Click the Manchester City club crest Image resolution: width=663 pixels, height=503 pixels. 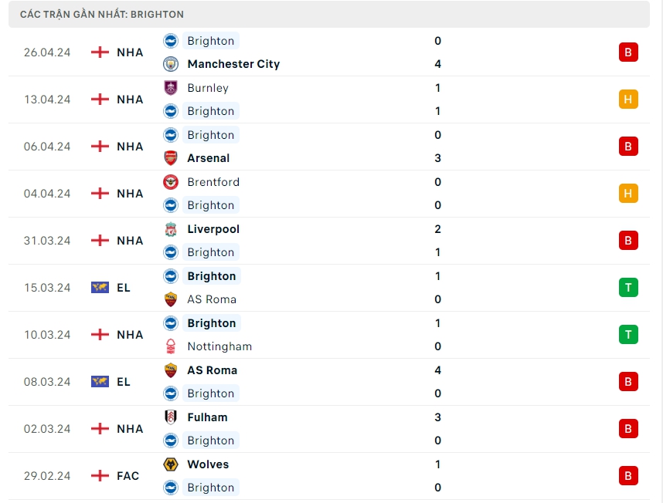[171, 64]
